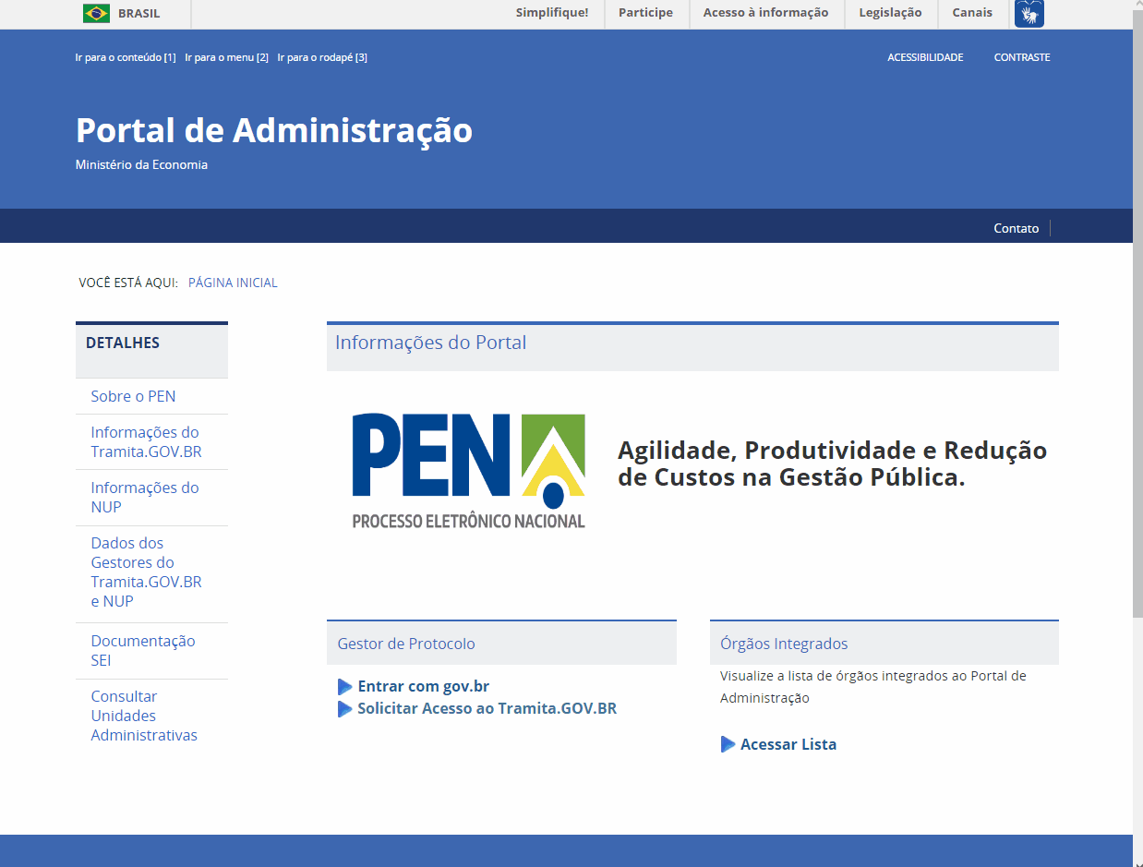
Task: Open Informações do Tramita.GOV.BR sidebar link
Action: 146,442
